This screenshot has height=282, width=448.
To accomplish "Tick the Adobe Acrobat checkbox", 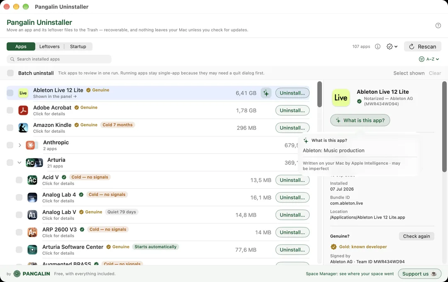I will click(x=10, y=111).
